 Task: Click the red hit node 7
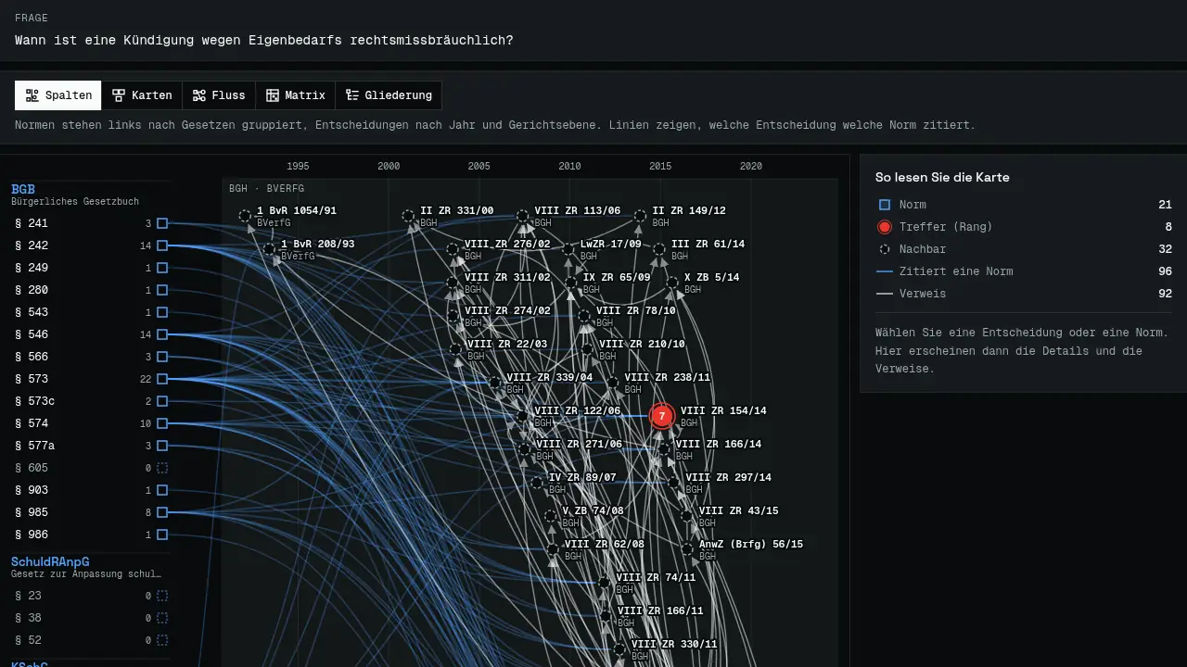pyautogui.click(x=661, y=416)
